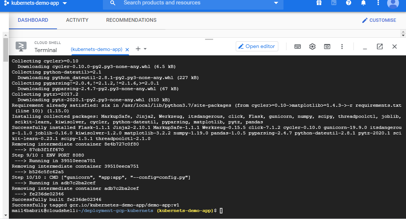Click the left vertical scrollbar thumb
This screenshot has width=406, height=219.
tap(6, 50)
